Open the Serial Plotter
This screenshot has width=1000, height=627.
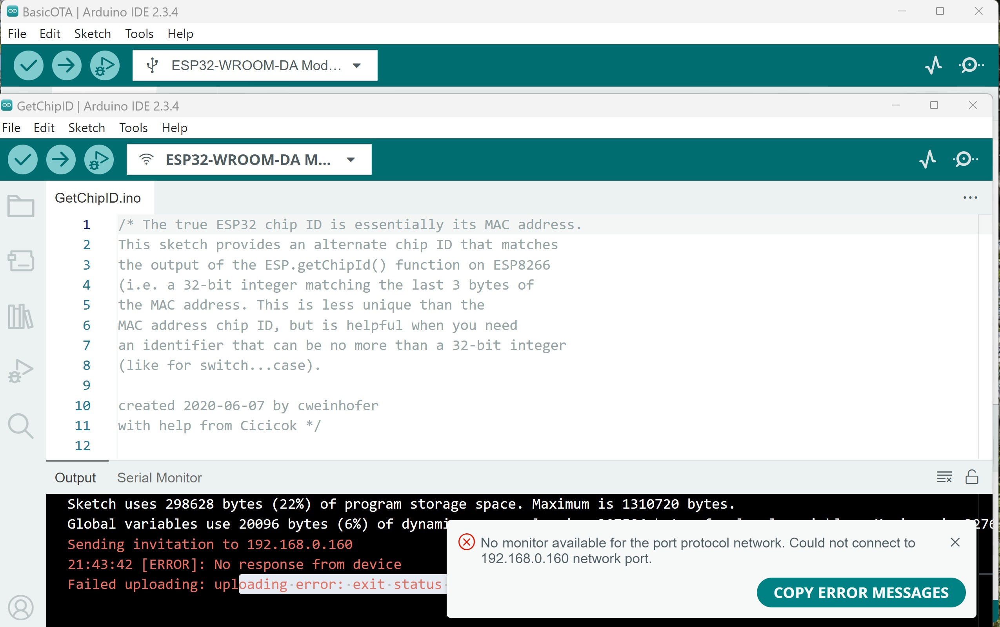pos(927,159)
